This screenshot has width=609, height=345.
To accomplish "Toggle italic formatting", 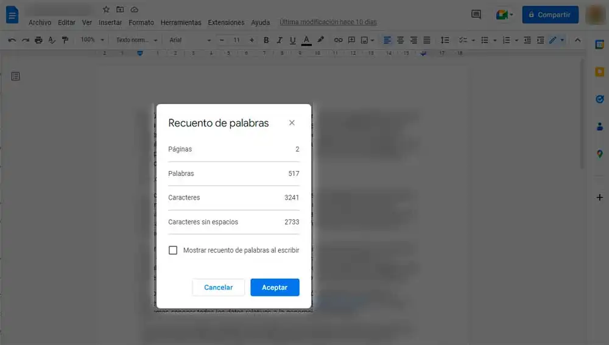I will [280, 40].
